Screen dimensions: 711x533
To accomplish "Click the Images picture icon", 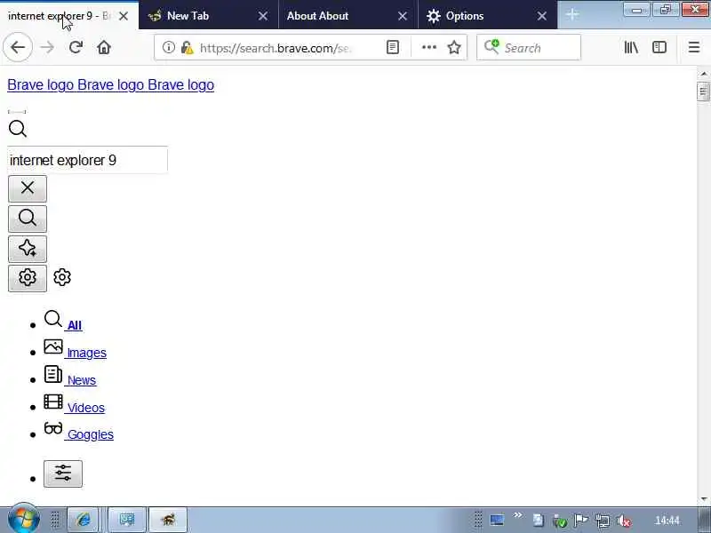I will click(x=53, y=346).
